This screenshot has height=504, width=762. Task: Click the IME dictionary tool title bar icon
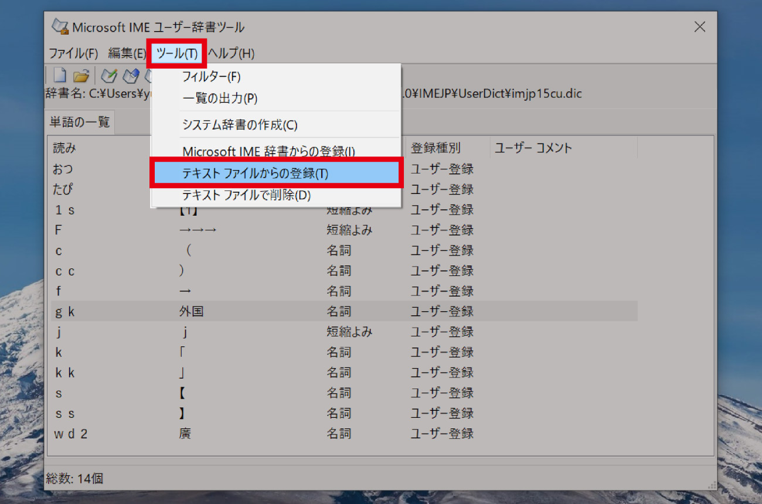[x=59, y=26]
